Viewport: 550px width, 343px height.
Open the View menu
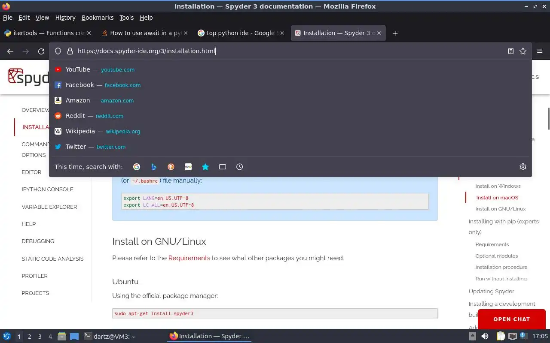click(x=42, y=18)
